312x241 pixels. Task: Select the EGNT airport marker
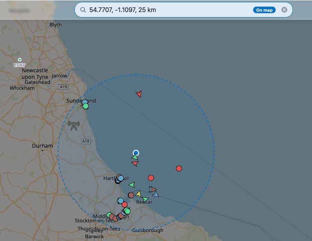coord(19,59)
